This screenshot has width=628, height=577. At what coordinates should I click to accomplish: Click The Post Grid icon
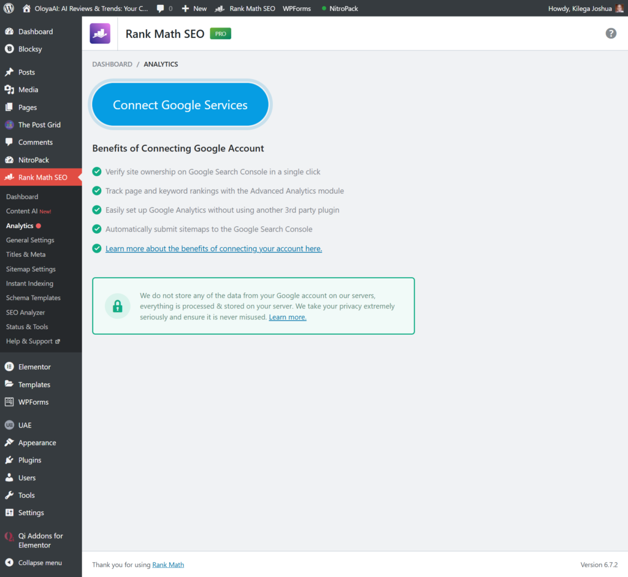(9, 124)
